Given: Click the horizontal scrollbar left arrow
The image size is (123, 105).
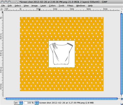Looking at the screenshot, I should coord(4,99).
